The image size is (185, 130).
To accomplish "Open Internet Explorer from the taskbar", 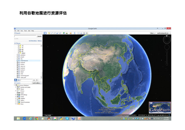I will (31, 119).
